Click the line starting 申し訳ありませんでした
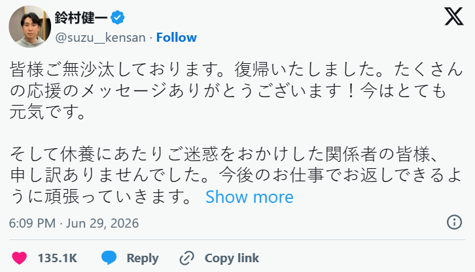This screenshot has width=475, height=272. 236,175
